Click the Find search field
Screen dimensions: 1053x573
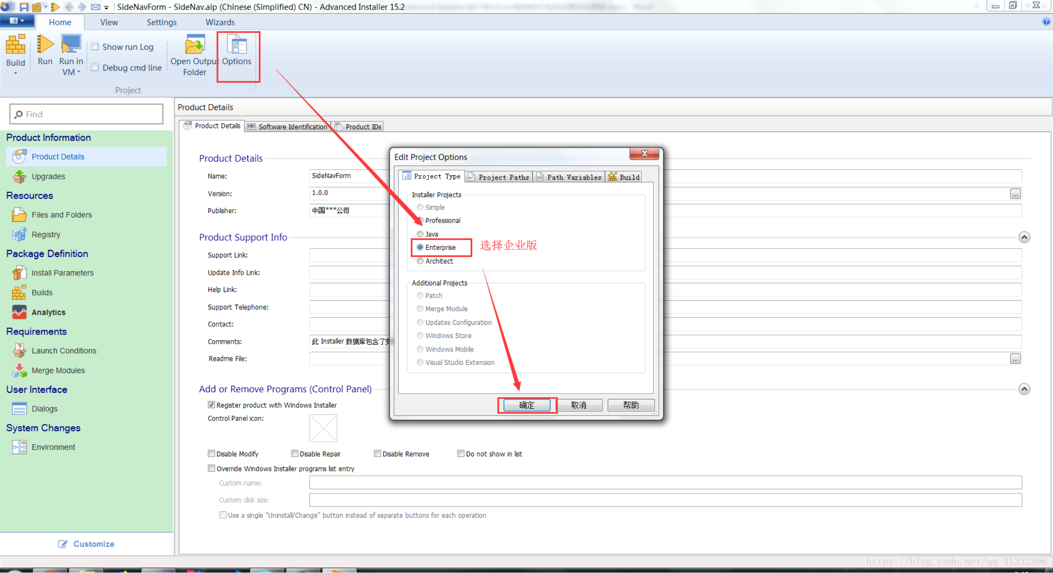pyautogui.click(x=87, y=114)
